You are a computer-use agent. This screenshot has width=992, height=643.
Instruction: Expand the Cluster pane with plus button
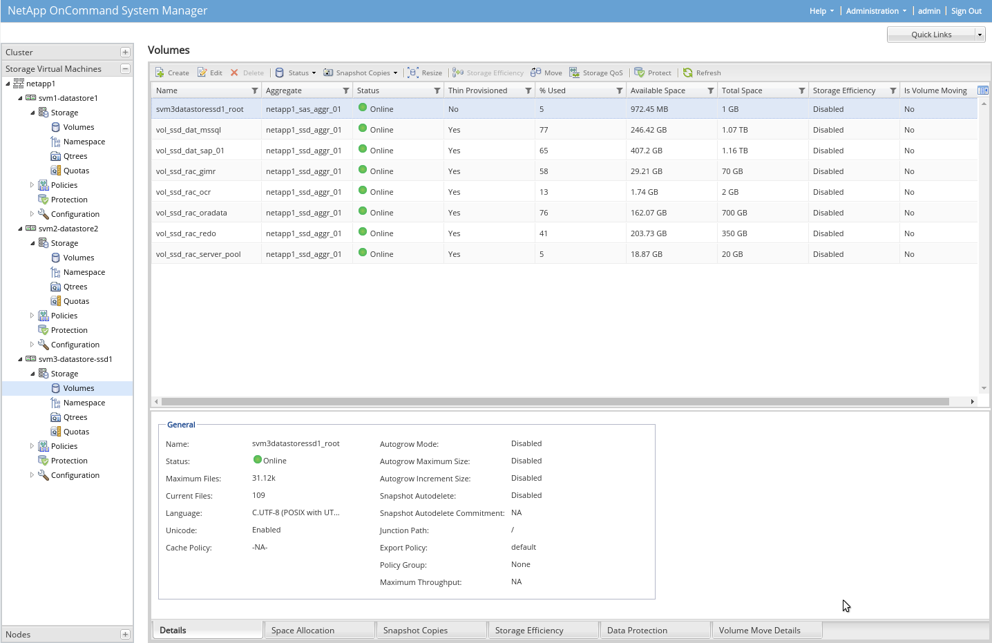point(125,52)
